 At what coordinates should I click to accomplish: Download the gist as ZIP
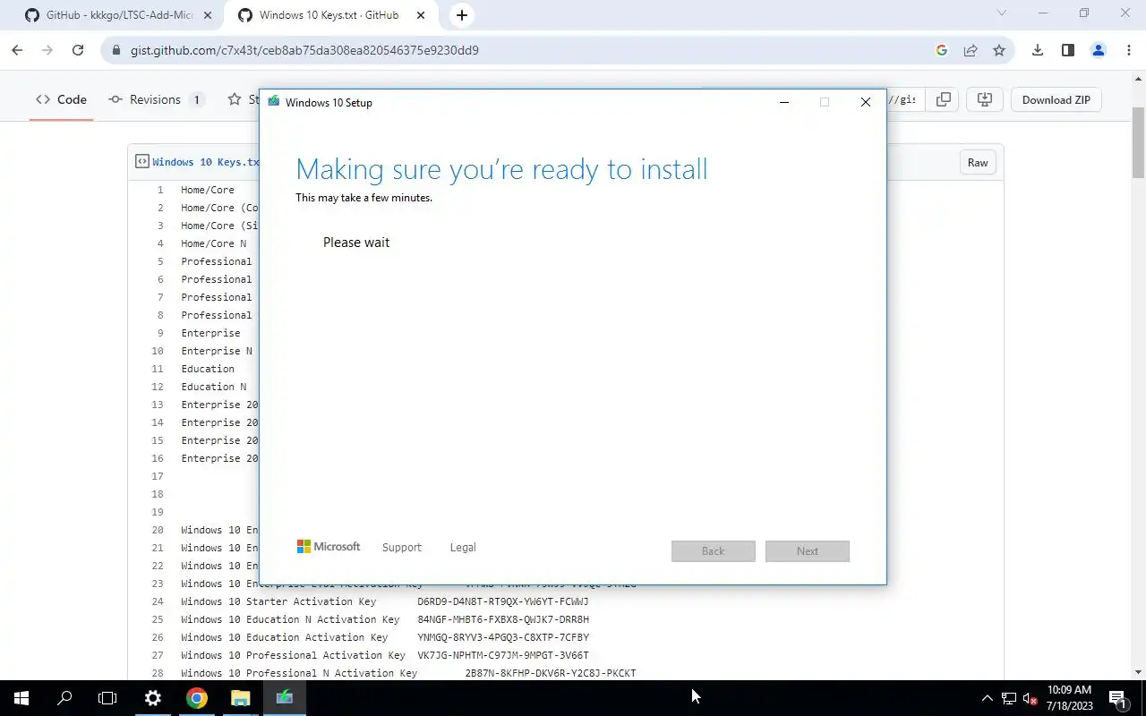click(1056, 100)
